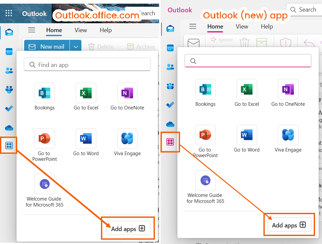Click the Find an app search field
Screen dimensions: 322x244
click(x=87, y=65)
